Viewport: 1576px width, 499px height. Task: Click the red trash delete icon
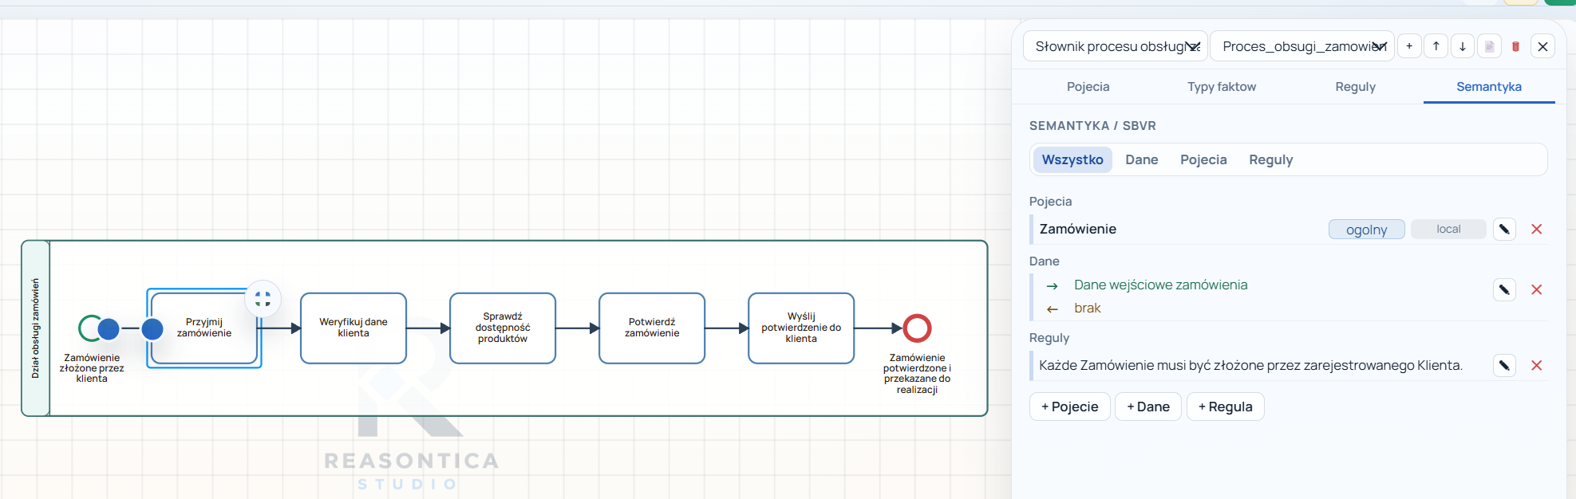[x=1516, y=46]
